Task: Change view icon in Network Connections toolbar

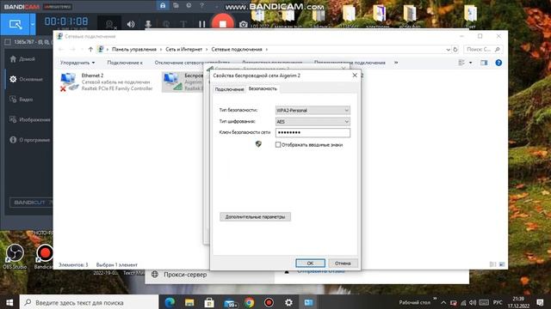Action: [x=461, y=63]
